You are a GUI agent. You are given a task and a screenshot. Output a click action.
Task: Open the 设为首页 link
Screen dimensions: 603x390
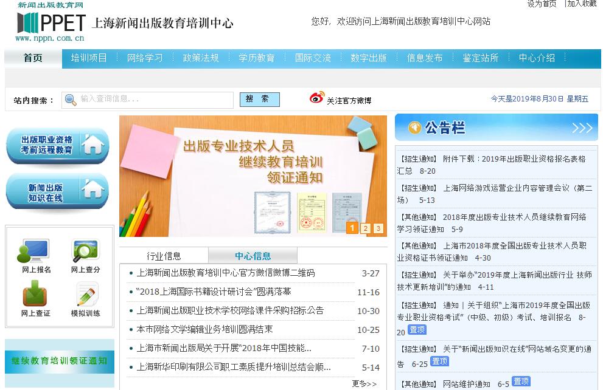(x=542, y=4)
